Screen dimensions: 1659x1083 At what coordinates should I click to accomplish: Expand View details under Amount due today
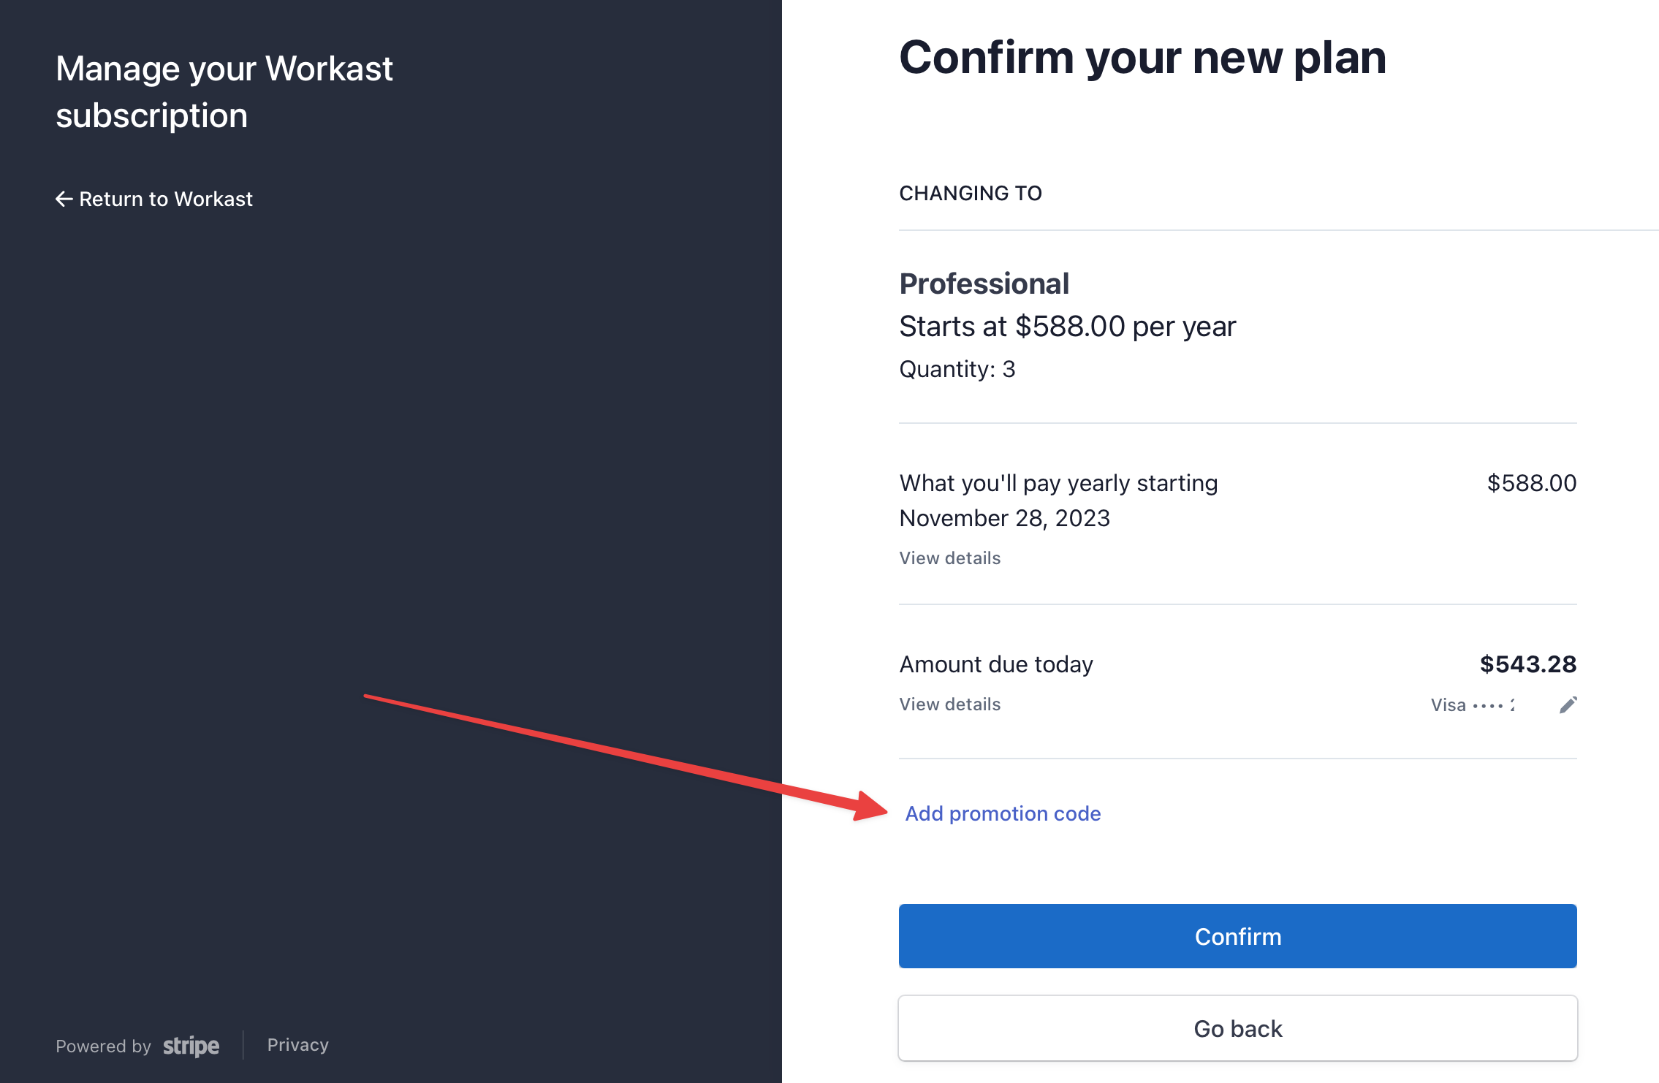pos(949,704)
